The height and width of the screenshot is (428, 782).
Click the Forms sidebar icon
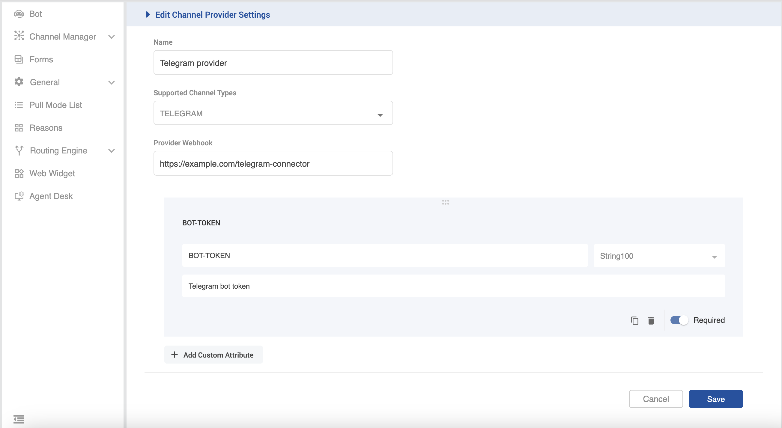[19, 59]
